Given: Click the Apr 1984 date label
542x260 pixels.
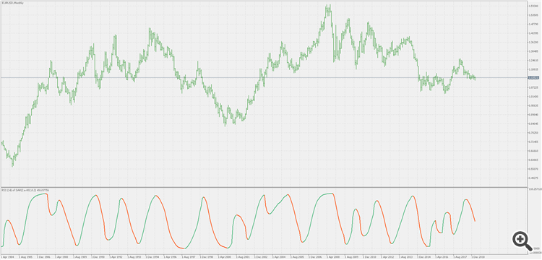Looking at the screenshot, I should click(8, 257).
